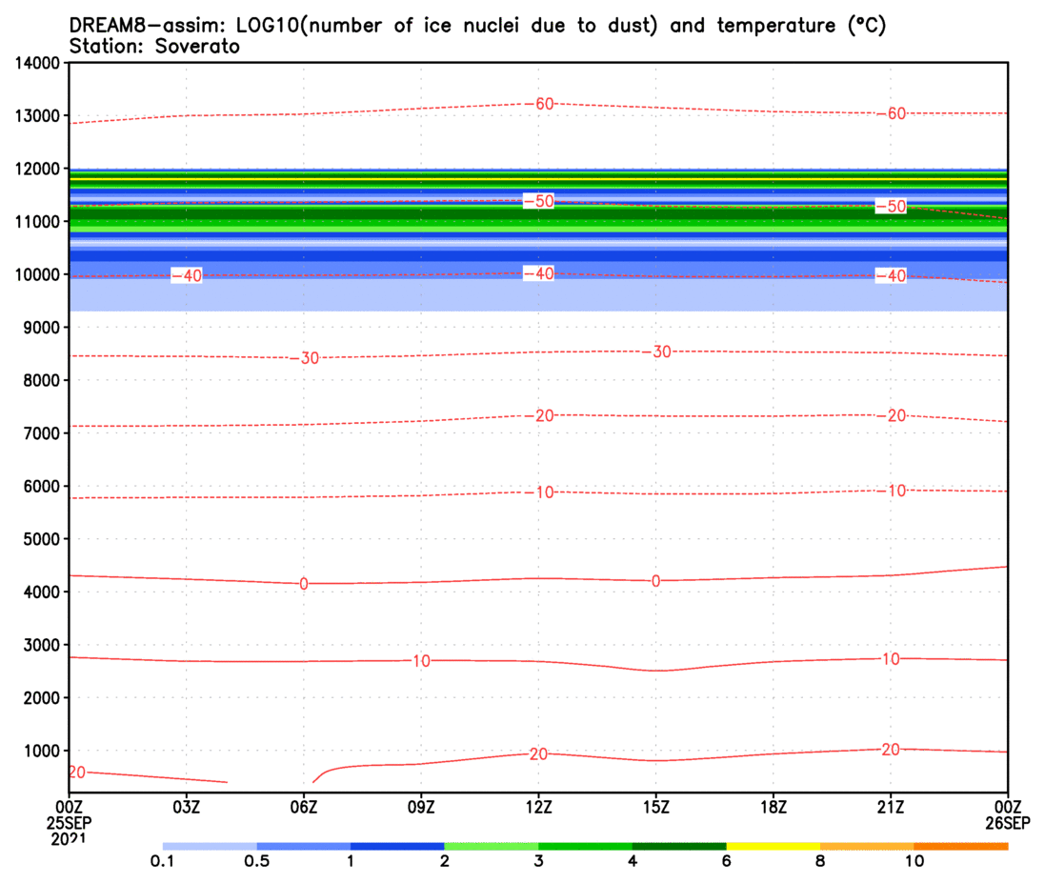The width and height of the screenshot is (1045, 883).
Task: Pick the yellow 6–8 colorbar segment
Action: (x=774, y=847)
